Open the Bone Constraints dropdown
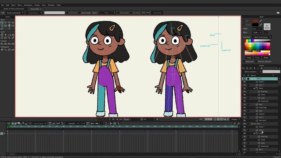The image size is (281, 158). [x=15, y=13]
